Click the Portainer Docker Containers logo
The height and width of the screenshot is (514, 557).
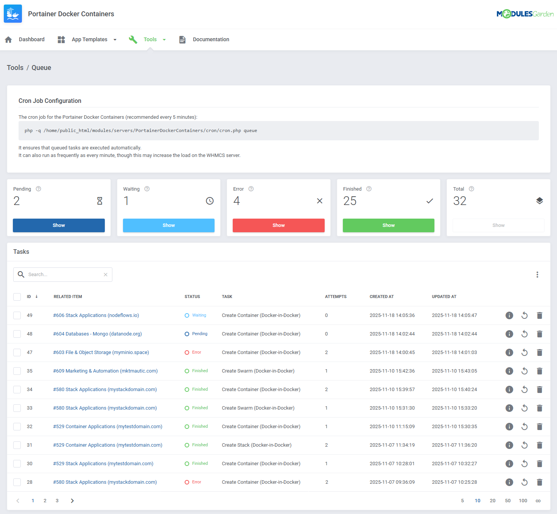click(12, 14)
